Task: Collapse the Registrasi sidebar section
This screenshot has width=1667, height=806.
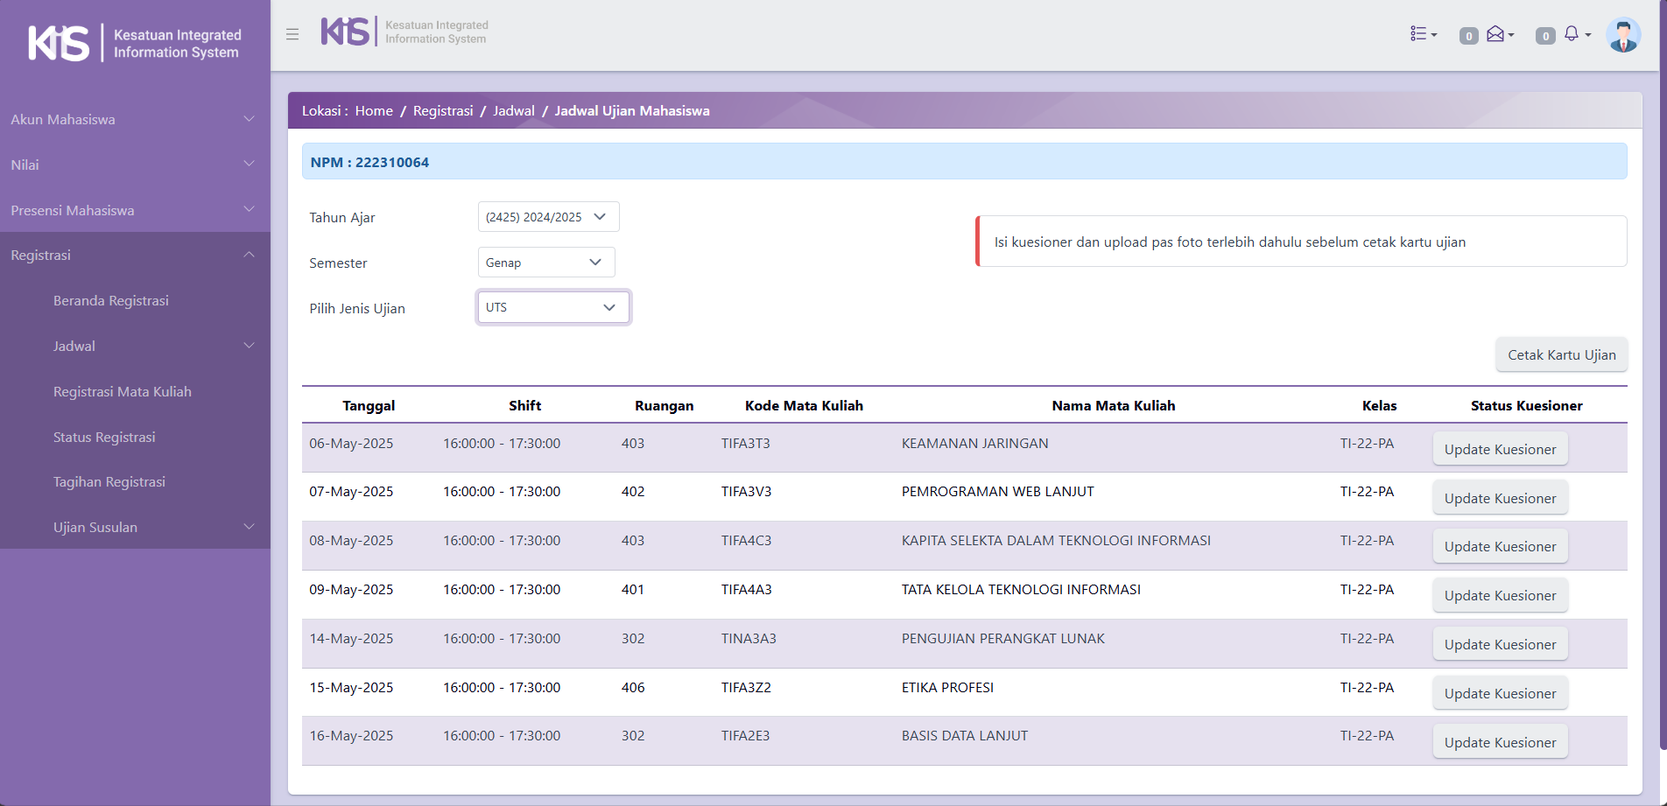Action: pyautogui.click(x=133, y=255)
